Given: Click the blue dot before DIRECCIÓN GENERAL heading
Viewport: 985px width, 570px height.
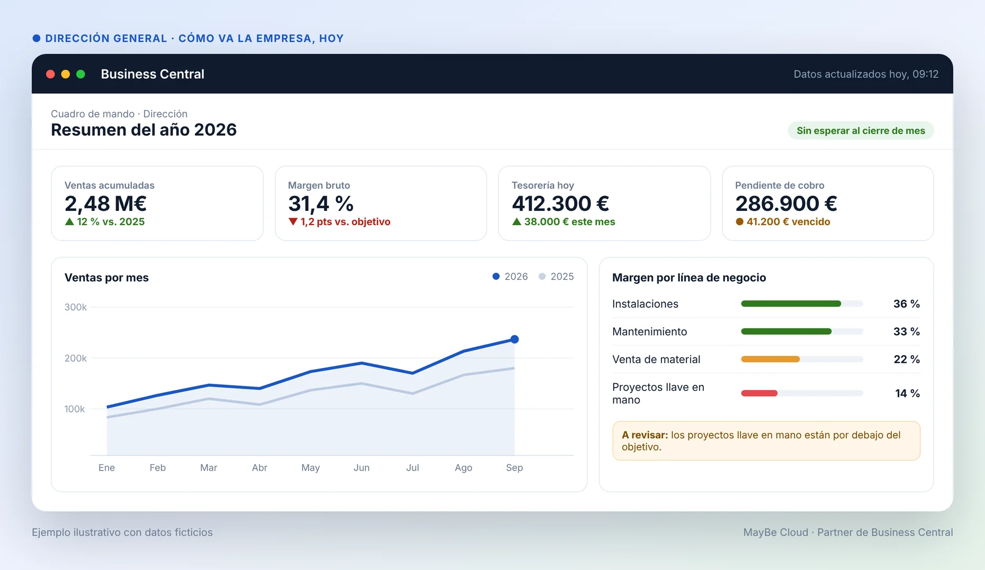Looking at the screenshot, I should click(37, 38).
